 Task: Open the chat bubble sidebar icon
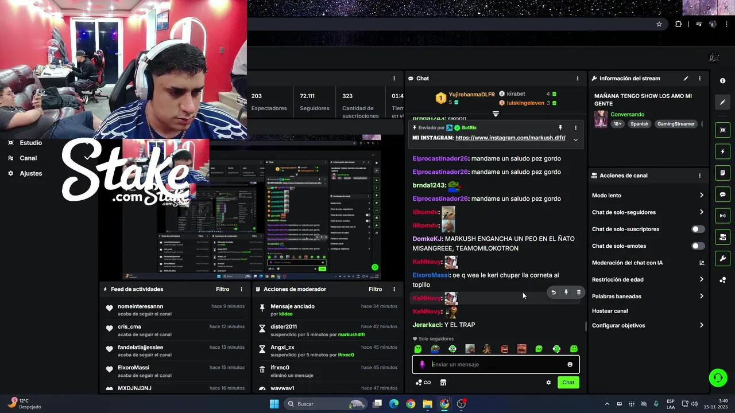click(722, 194)
